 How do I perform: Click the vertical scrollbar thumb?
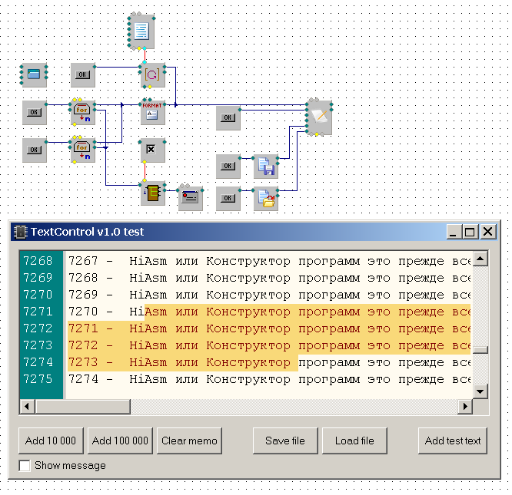pyautogui.click(x=480, y=350)
